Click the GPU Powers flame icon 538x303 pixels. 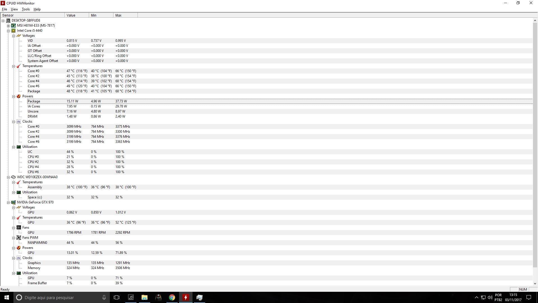(19, 248)
